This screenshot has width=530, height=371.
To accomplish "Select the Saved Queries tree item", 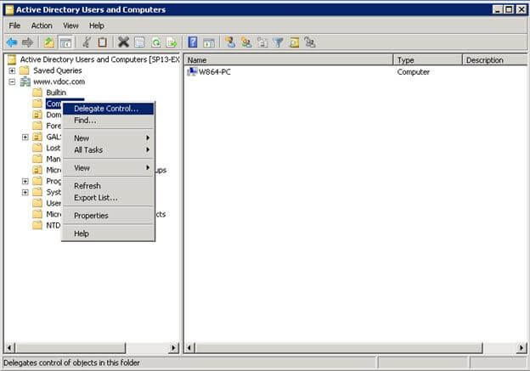I will tap(58, 70).
